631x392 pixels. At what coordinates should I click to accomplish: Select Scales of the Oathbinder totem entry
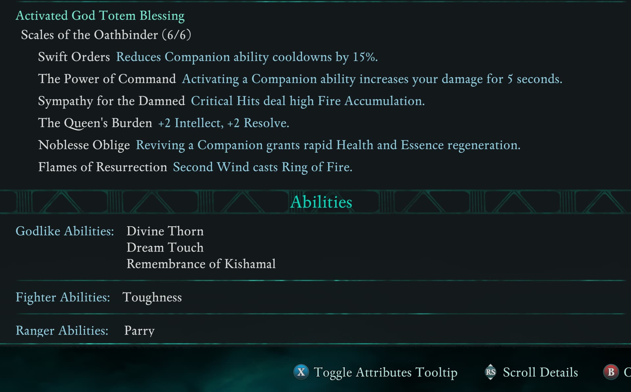pos(106,35)
